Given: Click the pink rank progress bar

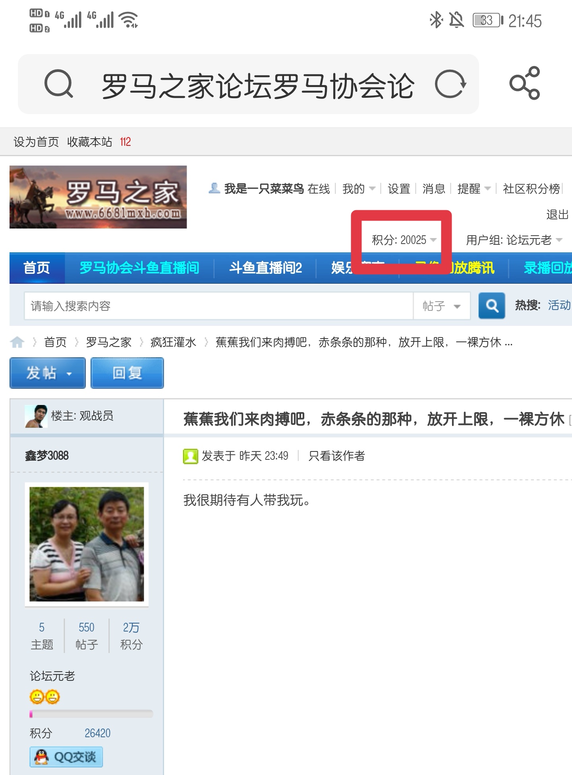Looking at the screenshot, I should (x=91, y=714).
